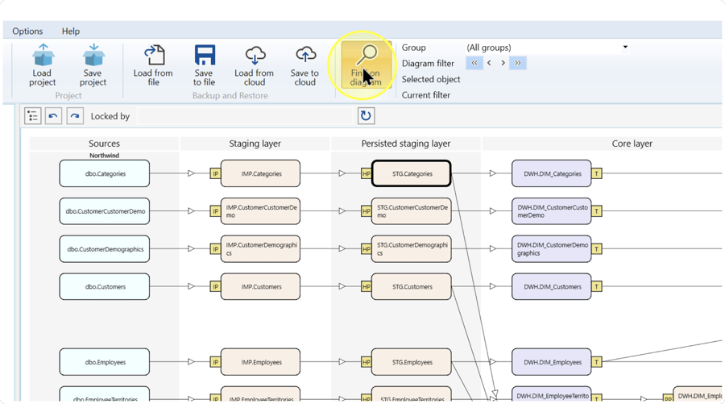This screenshot has width=725, height=404.
Task: Click T badge of DWH.DIM_CustomerCustomerDemo
Action: pos(596,211)
